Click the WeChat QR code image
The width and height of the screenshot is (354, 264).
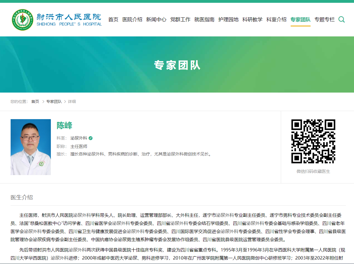pyautogui.click(x=313, y=142)
